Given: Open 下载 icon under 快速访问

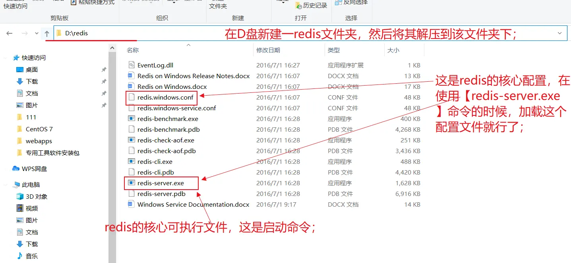Looking at the screenshot, I should click(20, 81).
